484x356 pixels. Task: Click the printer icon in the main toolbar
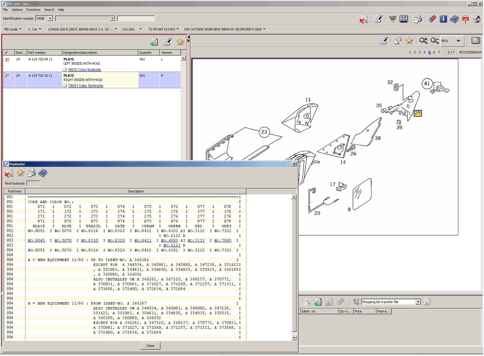[418, 19]
